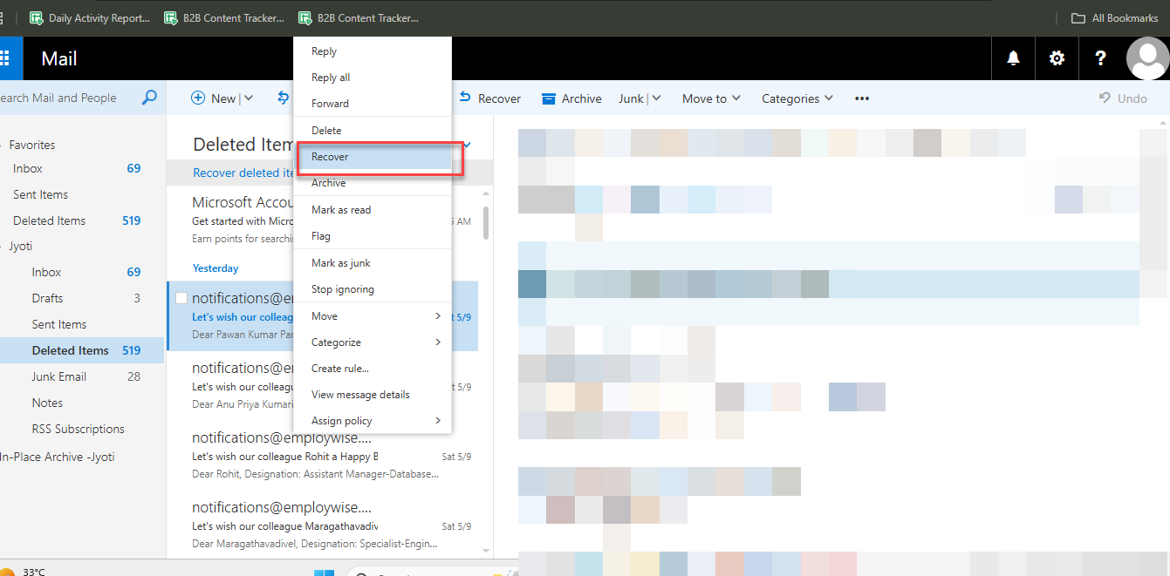Image resolution: width=1170 pixels, height=576 pixels.
Task: Choose Mark as read
Action: (373, 210)
